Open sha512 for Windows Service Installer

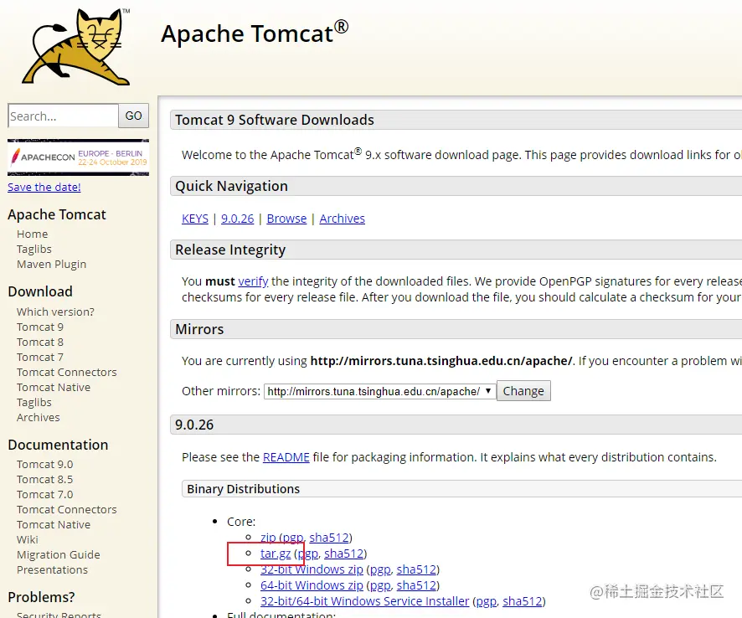523,601
